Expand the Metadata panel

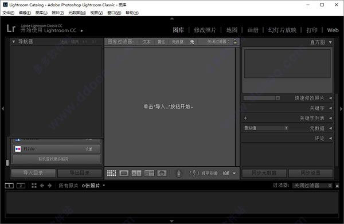click(x=330, y=128)
